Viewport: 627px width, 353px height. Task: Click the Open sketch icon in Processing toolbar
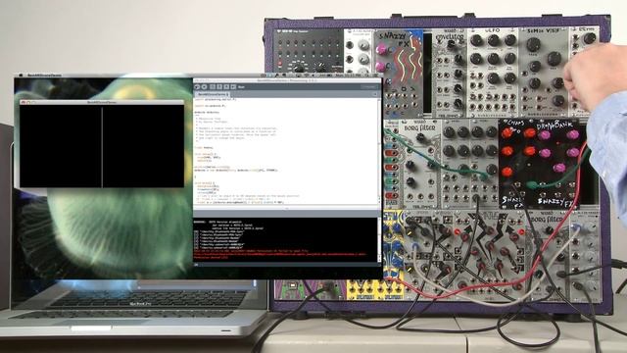click(x=219, y=86)
